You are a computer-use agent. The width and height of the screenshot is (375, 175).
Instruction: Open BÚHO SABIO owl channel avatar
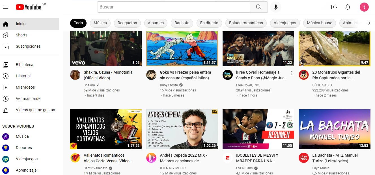tap(304, 75)
